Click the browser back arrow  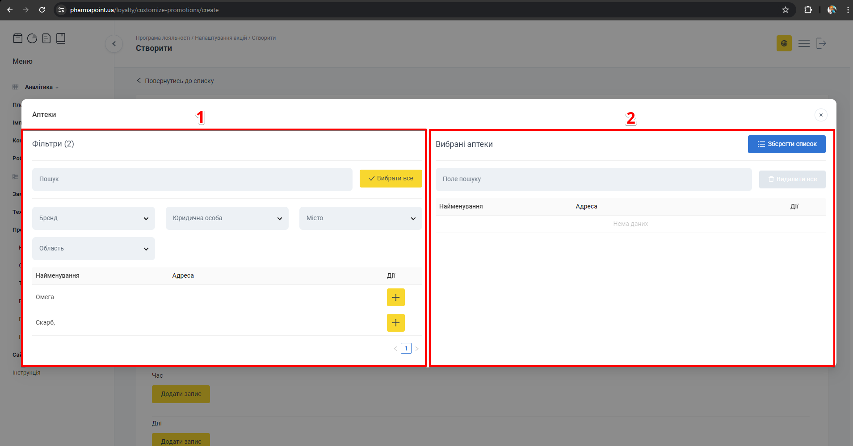pos(10,10)
